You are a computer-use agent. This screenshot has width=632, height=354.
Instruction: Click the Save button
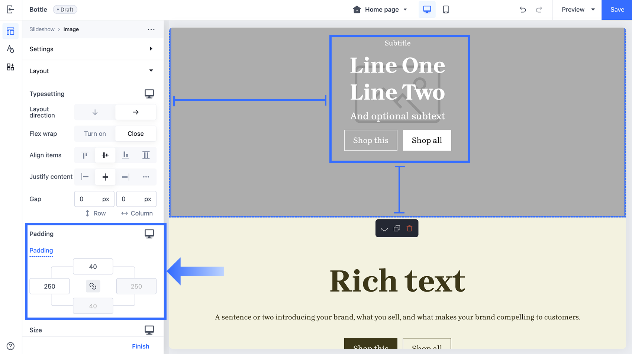(x=616, y=10)
